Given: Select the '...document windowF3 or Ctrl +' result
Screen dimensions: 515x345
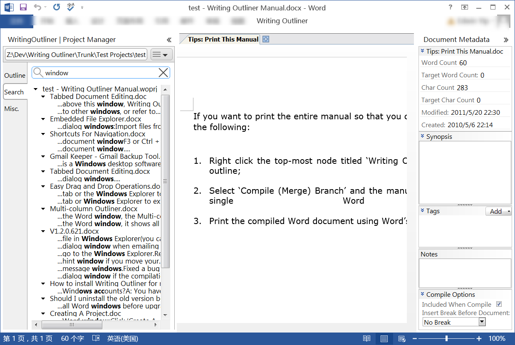Looking at the screenshot, I should 109,141.
